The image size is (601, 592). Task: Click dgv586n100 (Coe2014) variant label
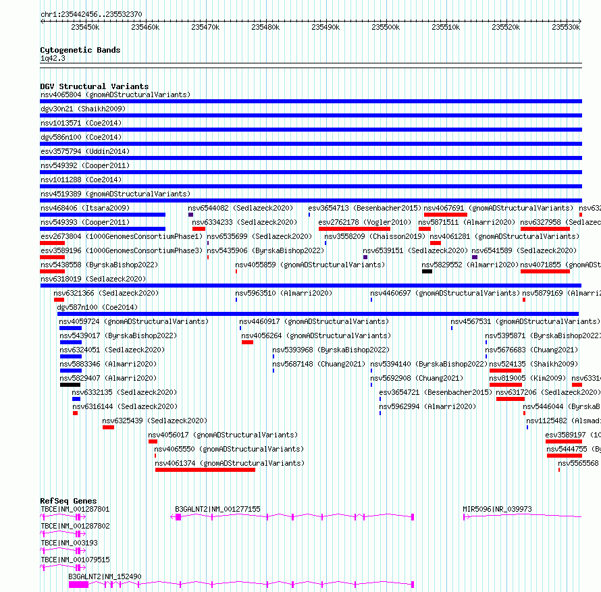(x=81, y=137)
